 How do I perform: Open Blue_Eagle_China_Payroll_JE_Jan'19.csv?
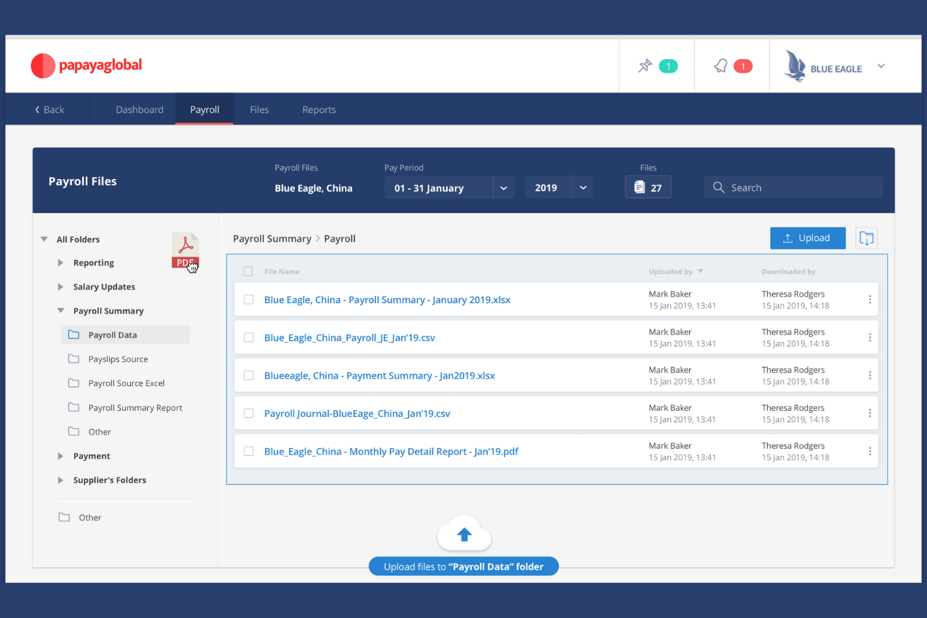click(349, 337)
